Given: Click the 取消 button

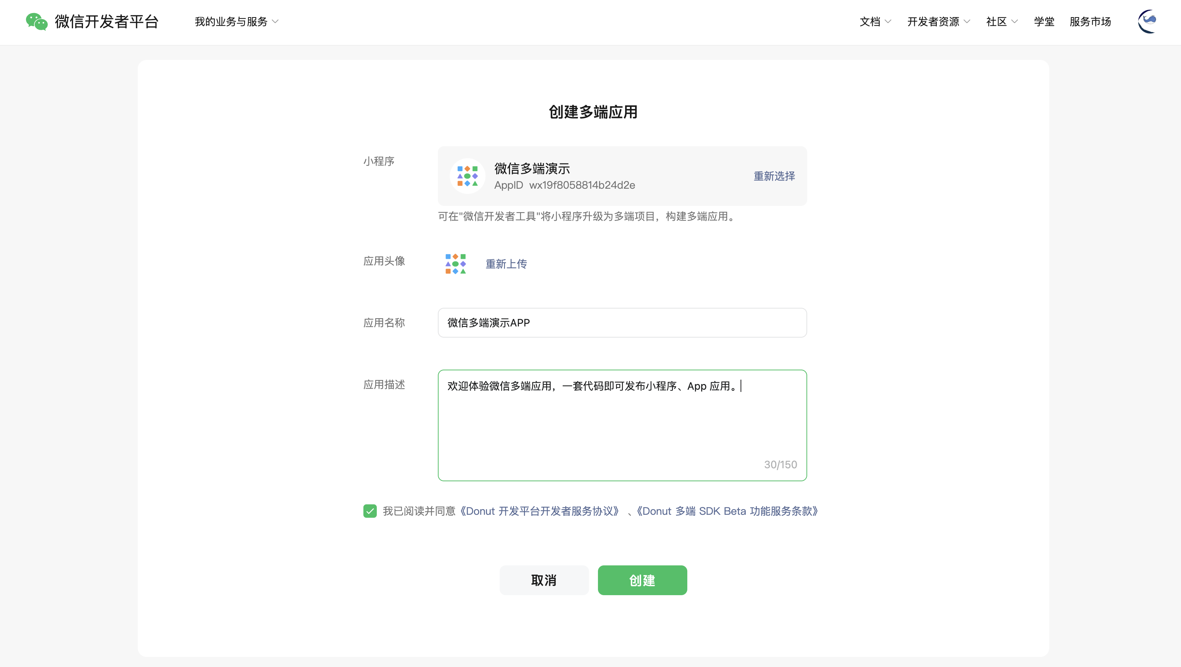Looking at the screenshot, I should pyautogui.click(x=544, y=580).
